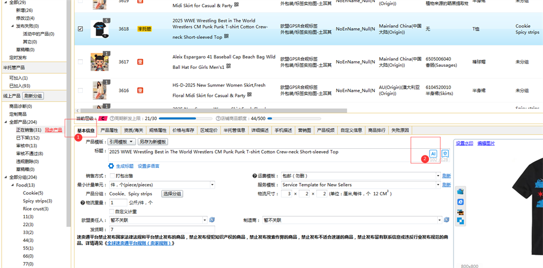This screenshot has width=543, height=268.
Task: Click the 物流重量 input field
Action: pos(118,203)
